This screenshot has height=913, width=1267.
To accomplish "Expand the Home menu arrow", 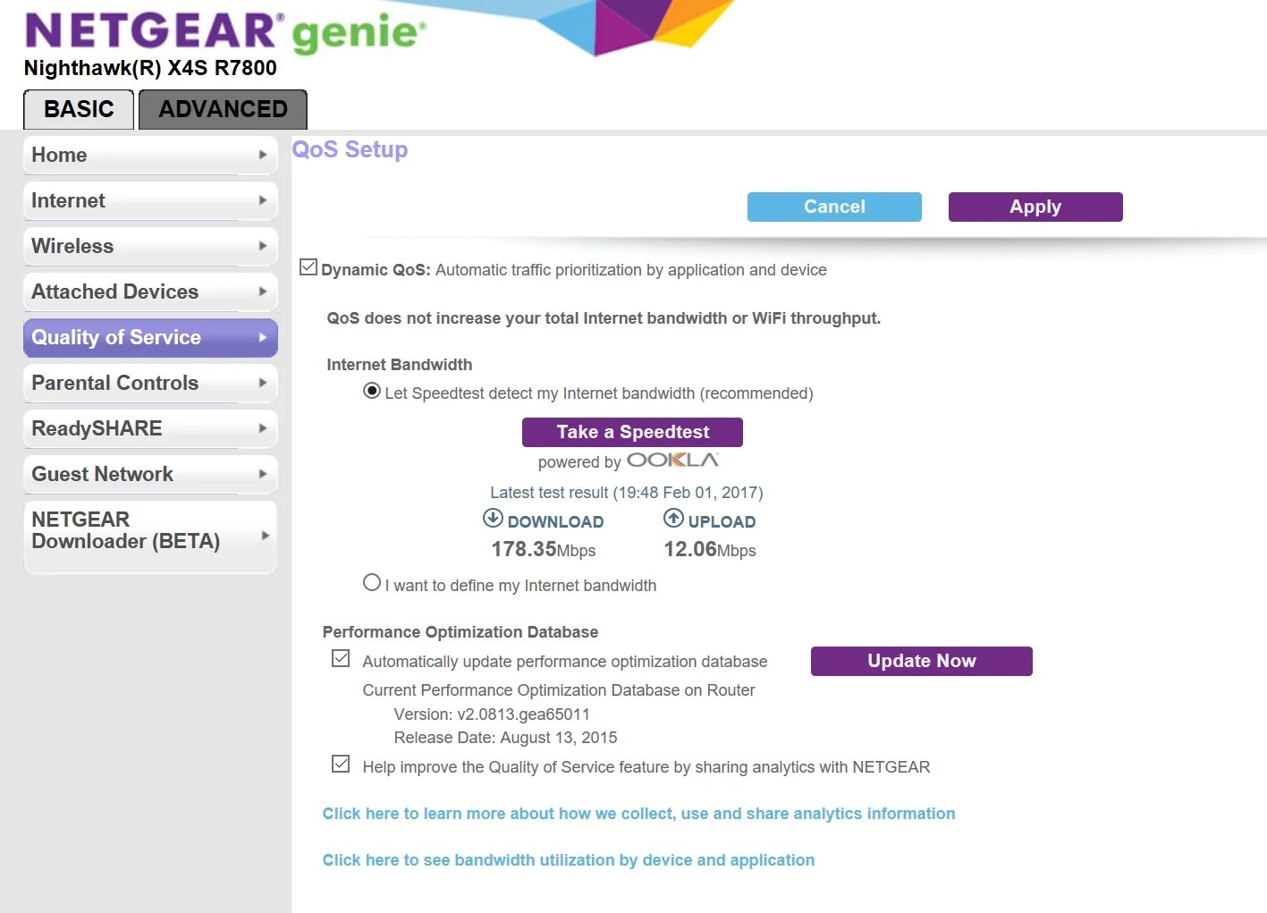I will pos(263,155).
